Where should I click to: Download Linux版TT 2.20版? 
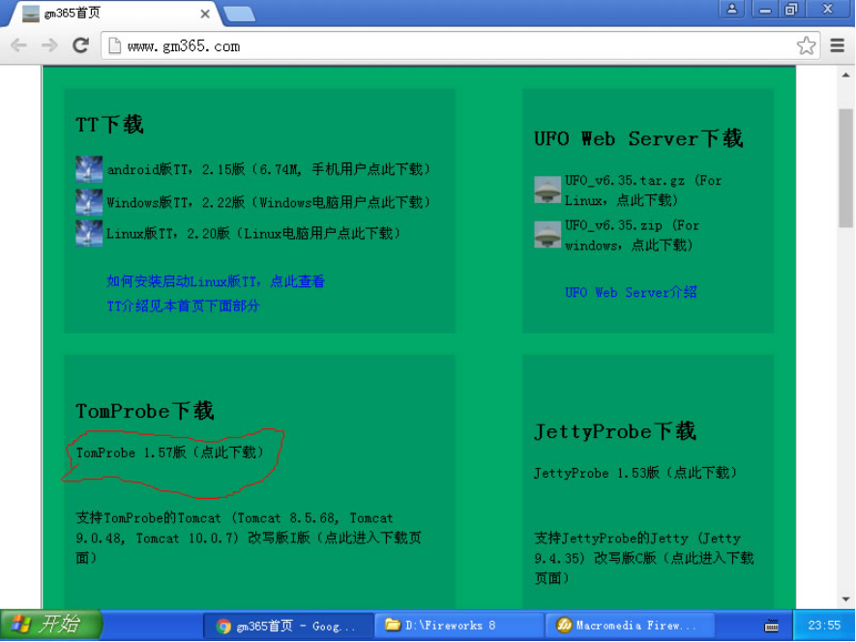(253, 234)
